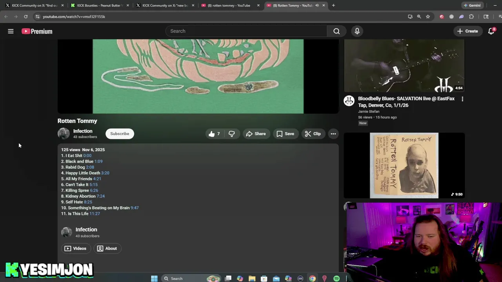The height and width of the screenshot is (282, 502).
Task: Like the Rotten Tommy video
Action: (215, 134)
